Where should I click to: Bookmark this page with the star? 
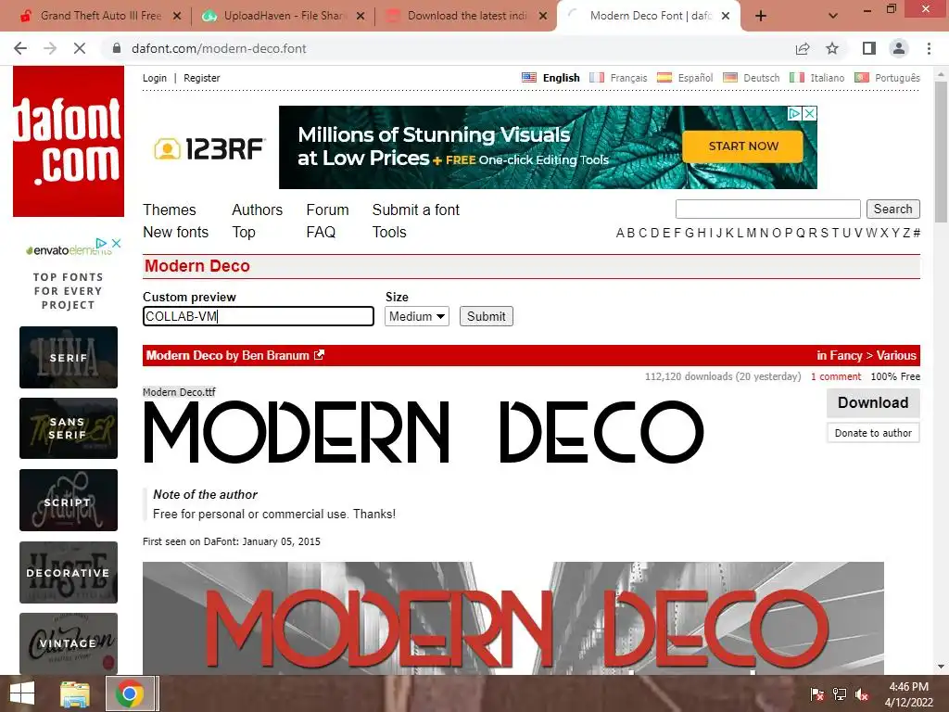click(x=832, y=48)
